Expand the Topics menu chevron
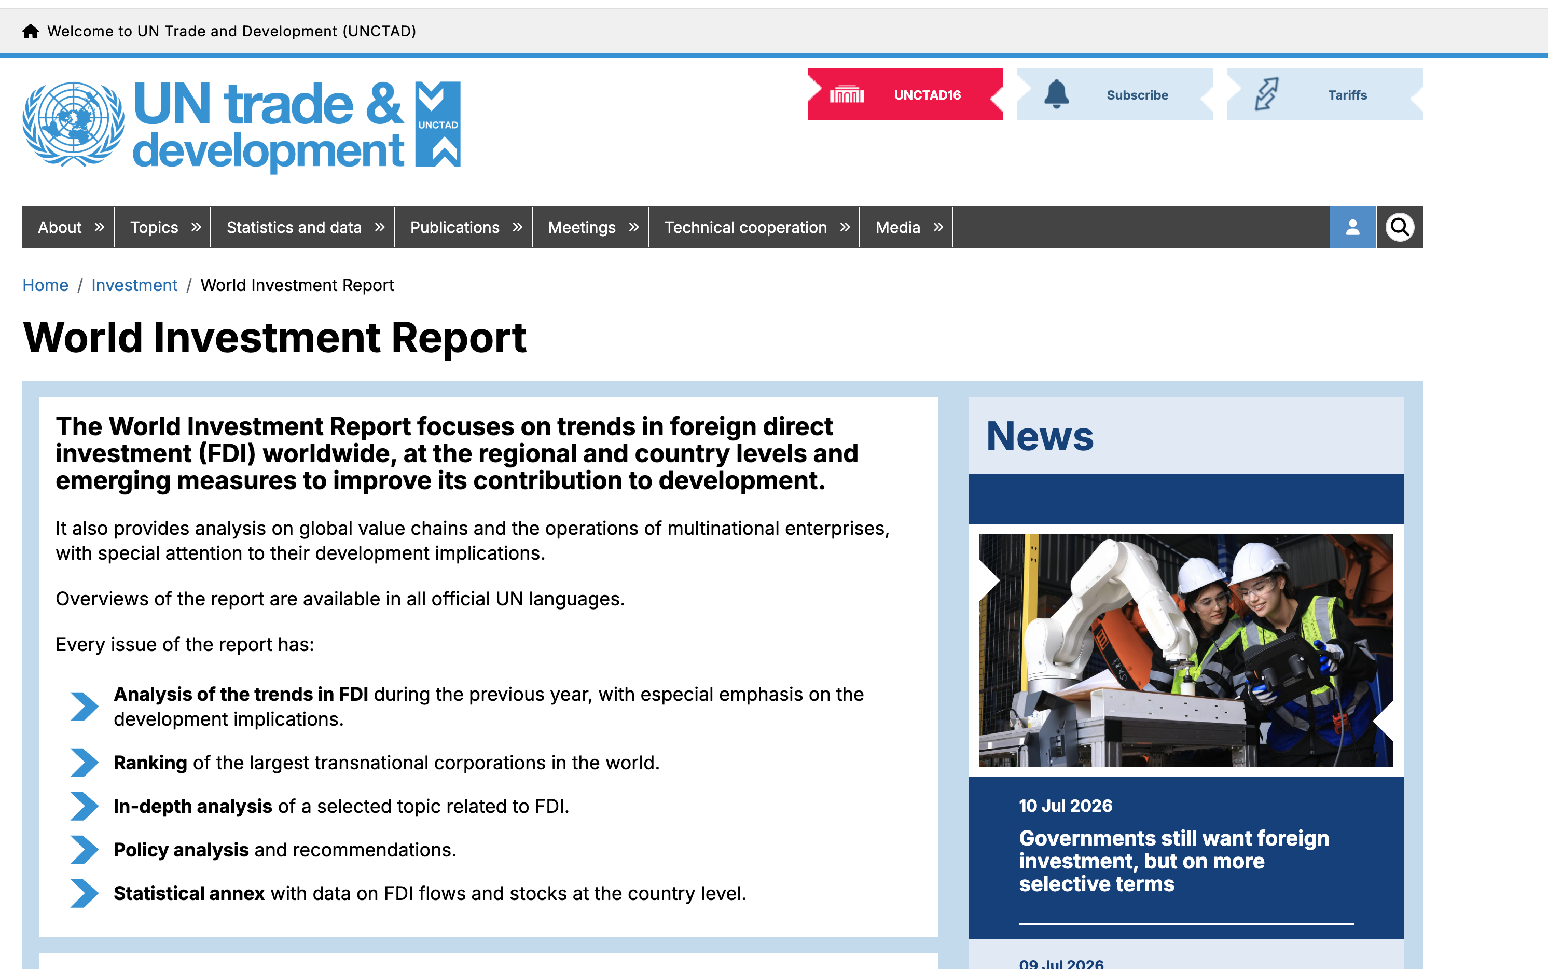The width and height of the screenshot is (1548, 969). 196,227
